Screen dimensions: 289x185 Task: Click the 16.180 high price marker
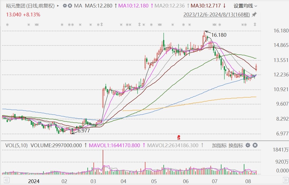coord(218,35)
